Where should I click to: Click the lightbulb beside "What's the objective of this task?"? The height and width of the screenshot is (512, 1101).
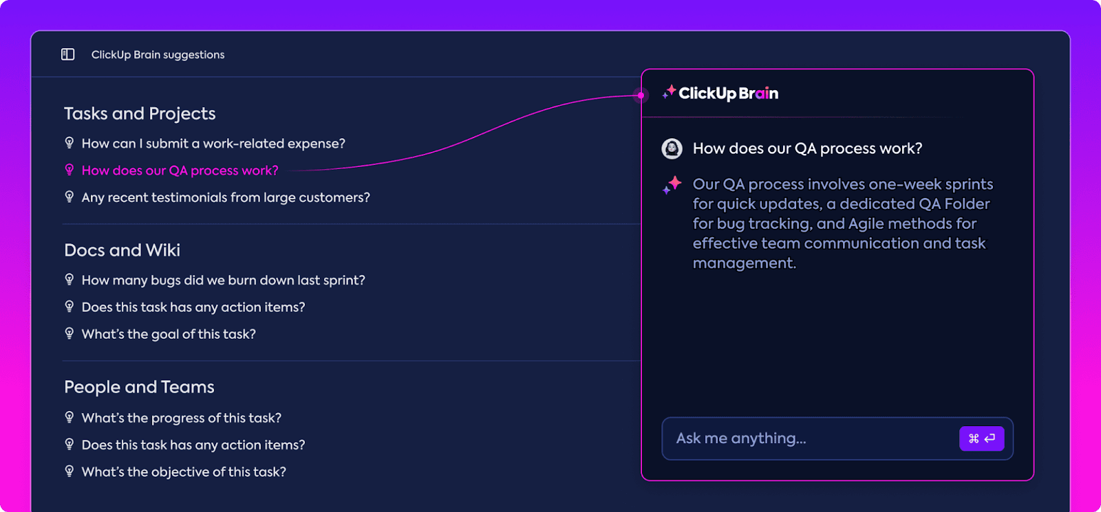pyautogui.click(x=69, y=471)
